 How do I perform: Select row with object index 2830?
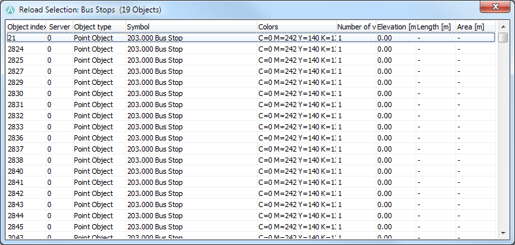coord(250,93)
